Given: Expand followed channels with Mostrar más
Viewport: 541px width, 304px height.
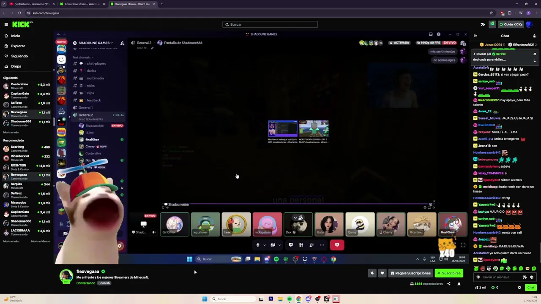Looking at the screenshot, I should 11,132.
